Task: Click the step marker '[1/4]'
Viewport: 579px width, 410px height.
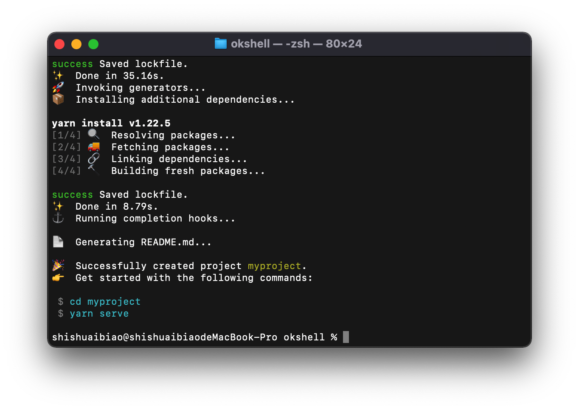Action: tap(67, 135)
